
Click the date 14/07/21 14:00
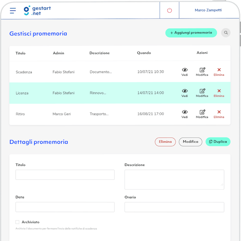151,93
